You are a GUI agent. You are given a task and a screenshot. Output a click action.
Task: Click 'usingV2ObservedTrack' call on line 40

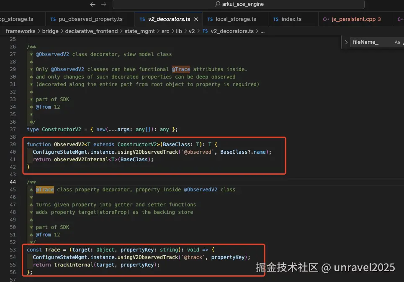pyautogui.click(x=148, y=152)
